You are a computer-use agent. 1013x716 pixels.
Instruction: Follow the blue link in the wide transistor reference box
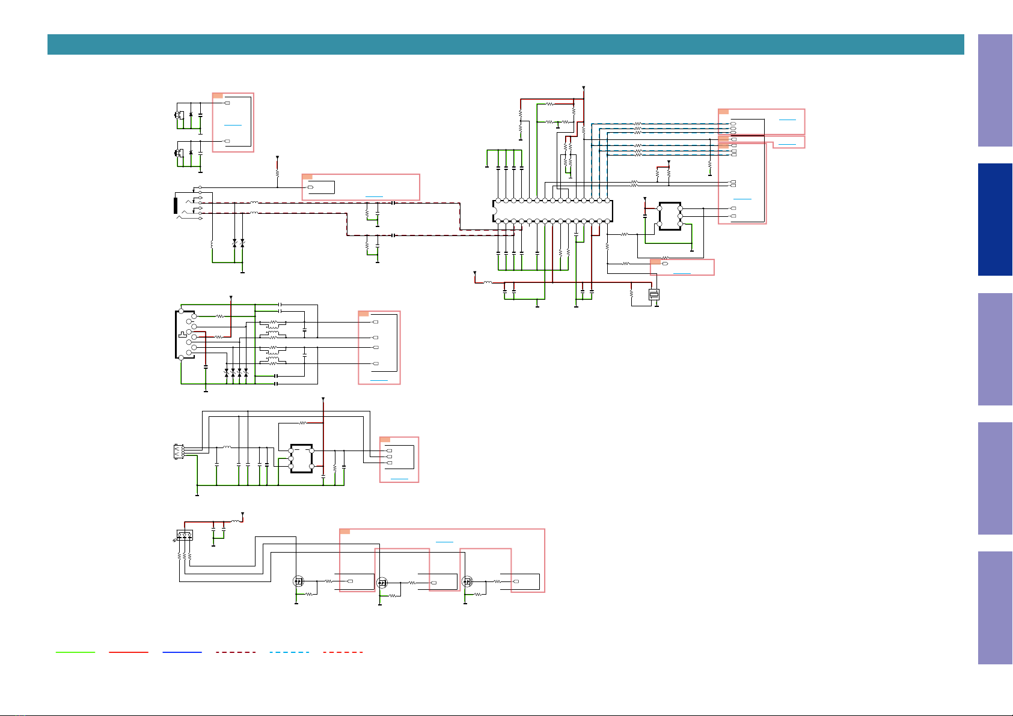(x=444, y=541)
